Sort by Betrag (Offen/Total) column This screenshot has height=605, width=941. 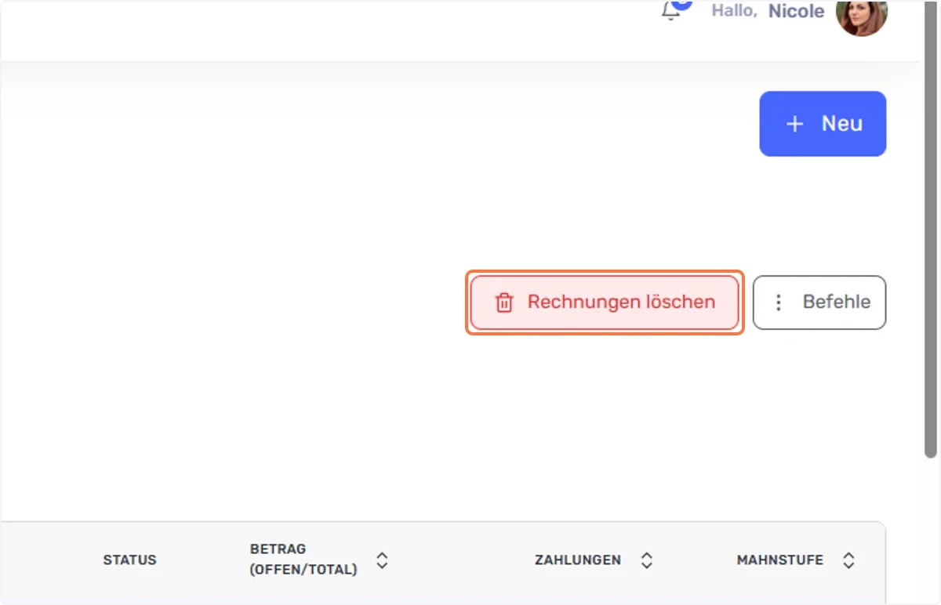(382, 560)
